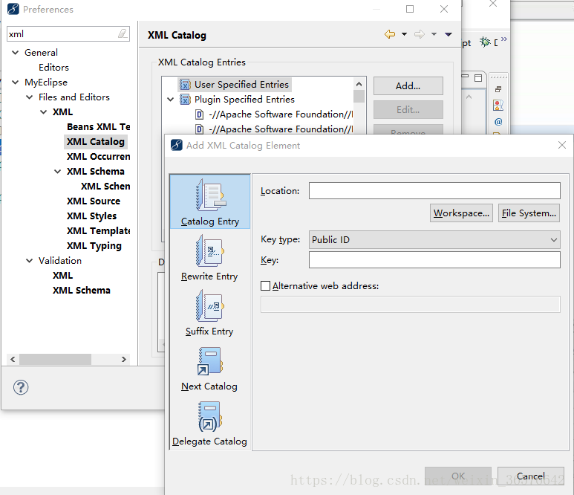Click the OK button
Screen dimensions: 574x495
(x=458, y=476)
